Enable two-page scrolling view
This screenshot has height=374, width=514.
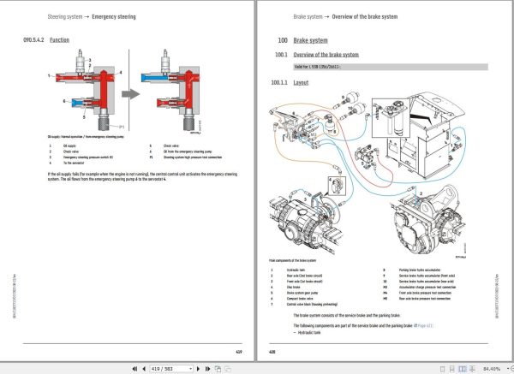(472, 369)
